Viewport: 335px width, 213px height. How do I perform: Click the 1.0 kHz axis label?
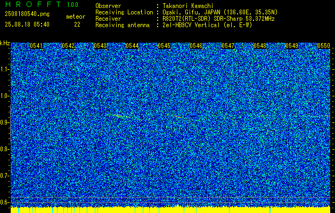5,96
